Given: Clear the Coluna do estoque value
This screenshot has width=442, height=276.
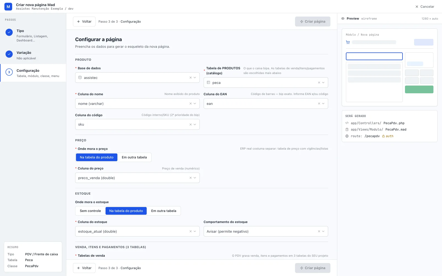Looking at the screenshot, I should click(x=191, y=231).
